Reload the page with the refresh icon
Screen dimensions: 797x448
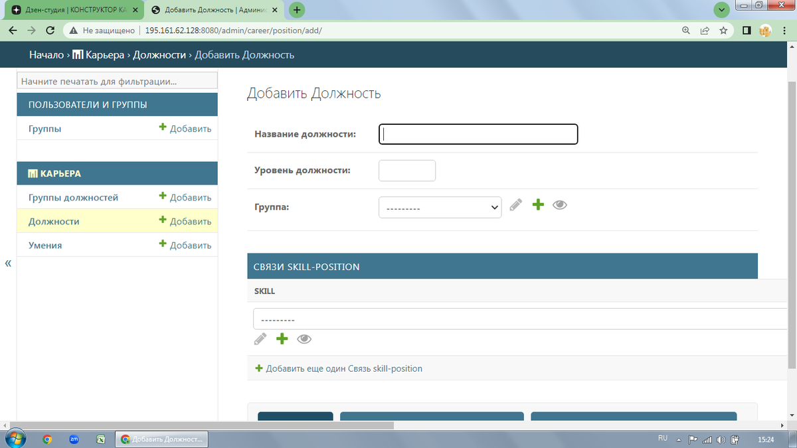(x=50, y=31)
